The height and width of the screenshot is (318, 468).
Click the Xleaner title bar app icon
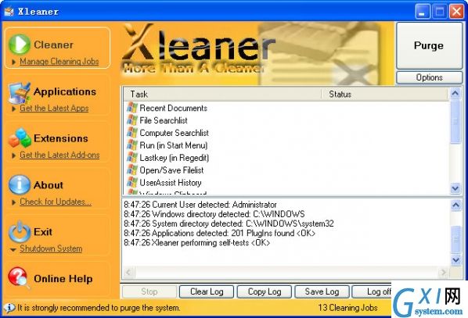pos(9,11)
